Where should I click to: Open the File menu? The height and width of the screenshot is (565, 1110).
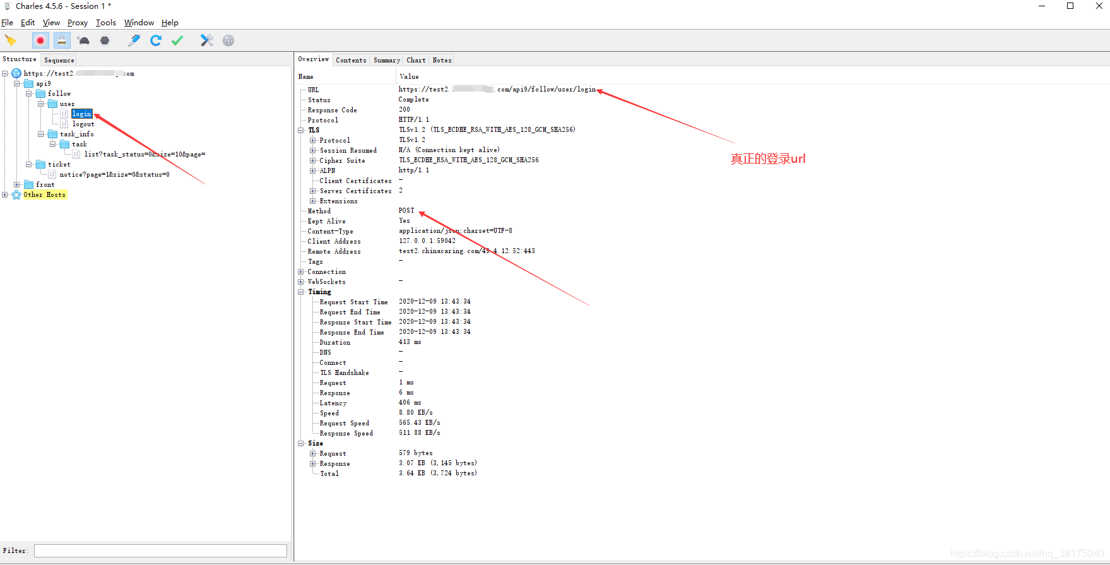(x=8, y=23)
